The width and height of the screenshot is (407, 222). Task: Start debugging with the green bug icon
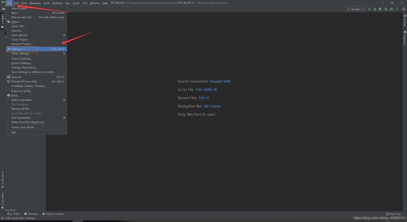[x=375, y=9]
